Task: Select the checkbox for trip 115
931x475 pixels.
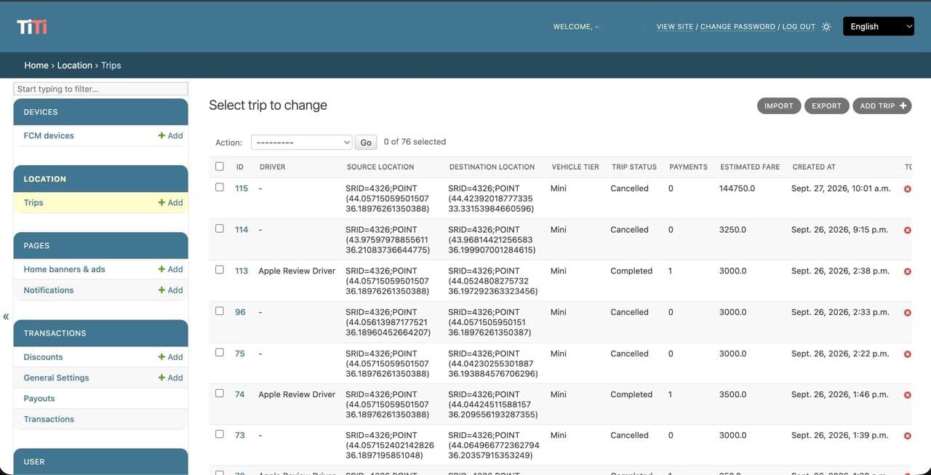Action: 220,187
